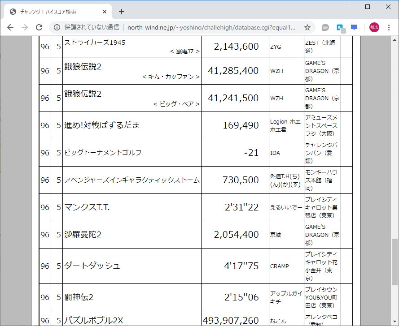Select the score 169,490

click(241, 125)
